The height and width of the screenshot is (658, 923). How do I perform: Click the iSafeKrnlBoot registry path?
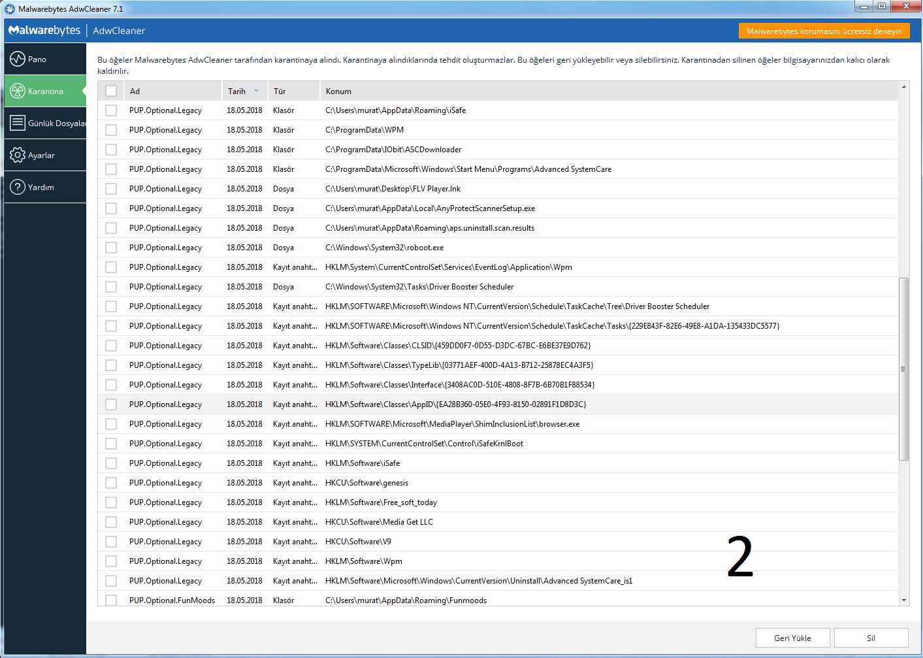click(x=425, y=444)
